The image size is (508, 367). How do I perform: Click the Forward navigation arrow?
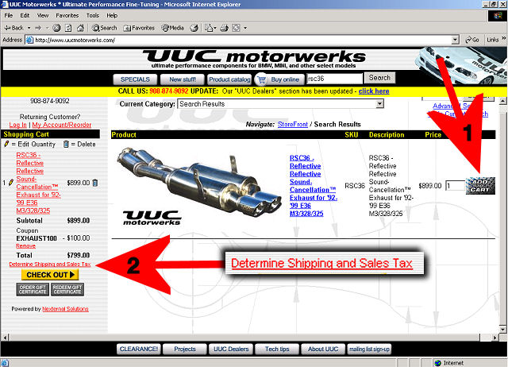(38, 28)
